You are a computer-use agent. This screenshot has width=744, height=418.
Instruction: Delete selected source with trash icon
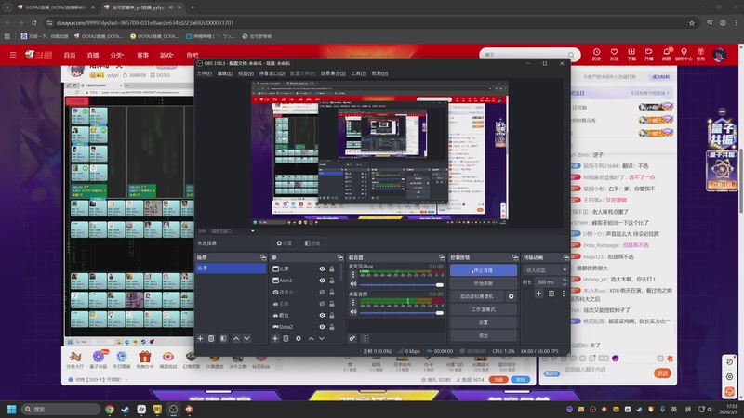tap(286, 338)
